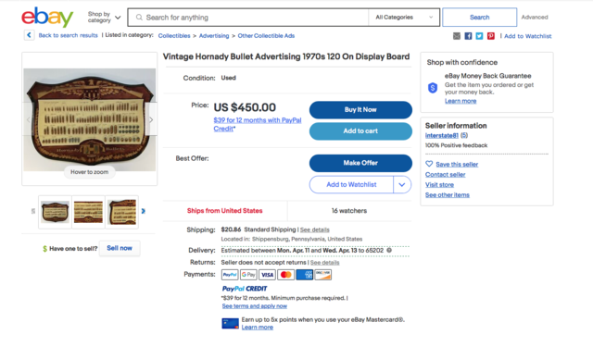The image size is (593, 347).
Task: Add the item to cart
Action: coord(360,131)
